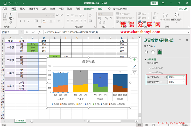Click the horizontal scrollbar right arrow
This screenshot has height=127, width=191.
tap(137, 121)
